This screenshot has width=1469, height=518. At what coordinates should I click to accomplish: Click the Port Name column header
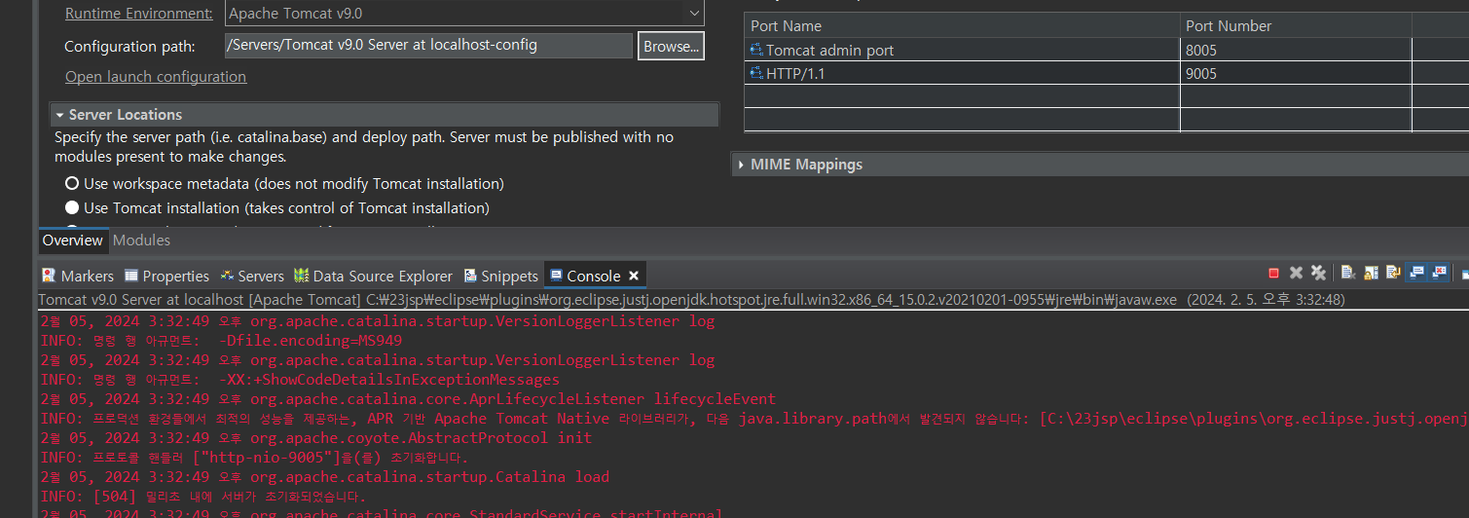(962, 25)
